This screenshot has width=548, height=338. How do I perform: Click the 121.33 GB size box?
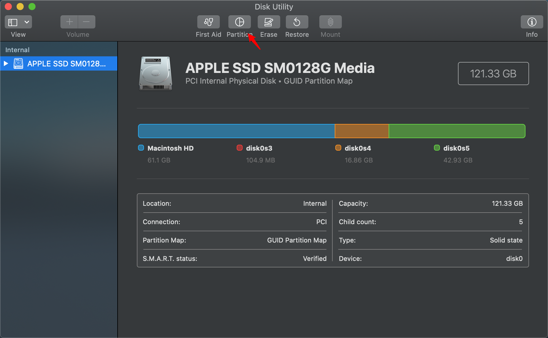coord(493,74)
